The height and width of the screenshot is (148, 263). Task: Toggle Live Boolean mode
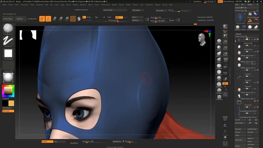(32, 19)
